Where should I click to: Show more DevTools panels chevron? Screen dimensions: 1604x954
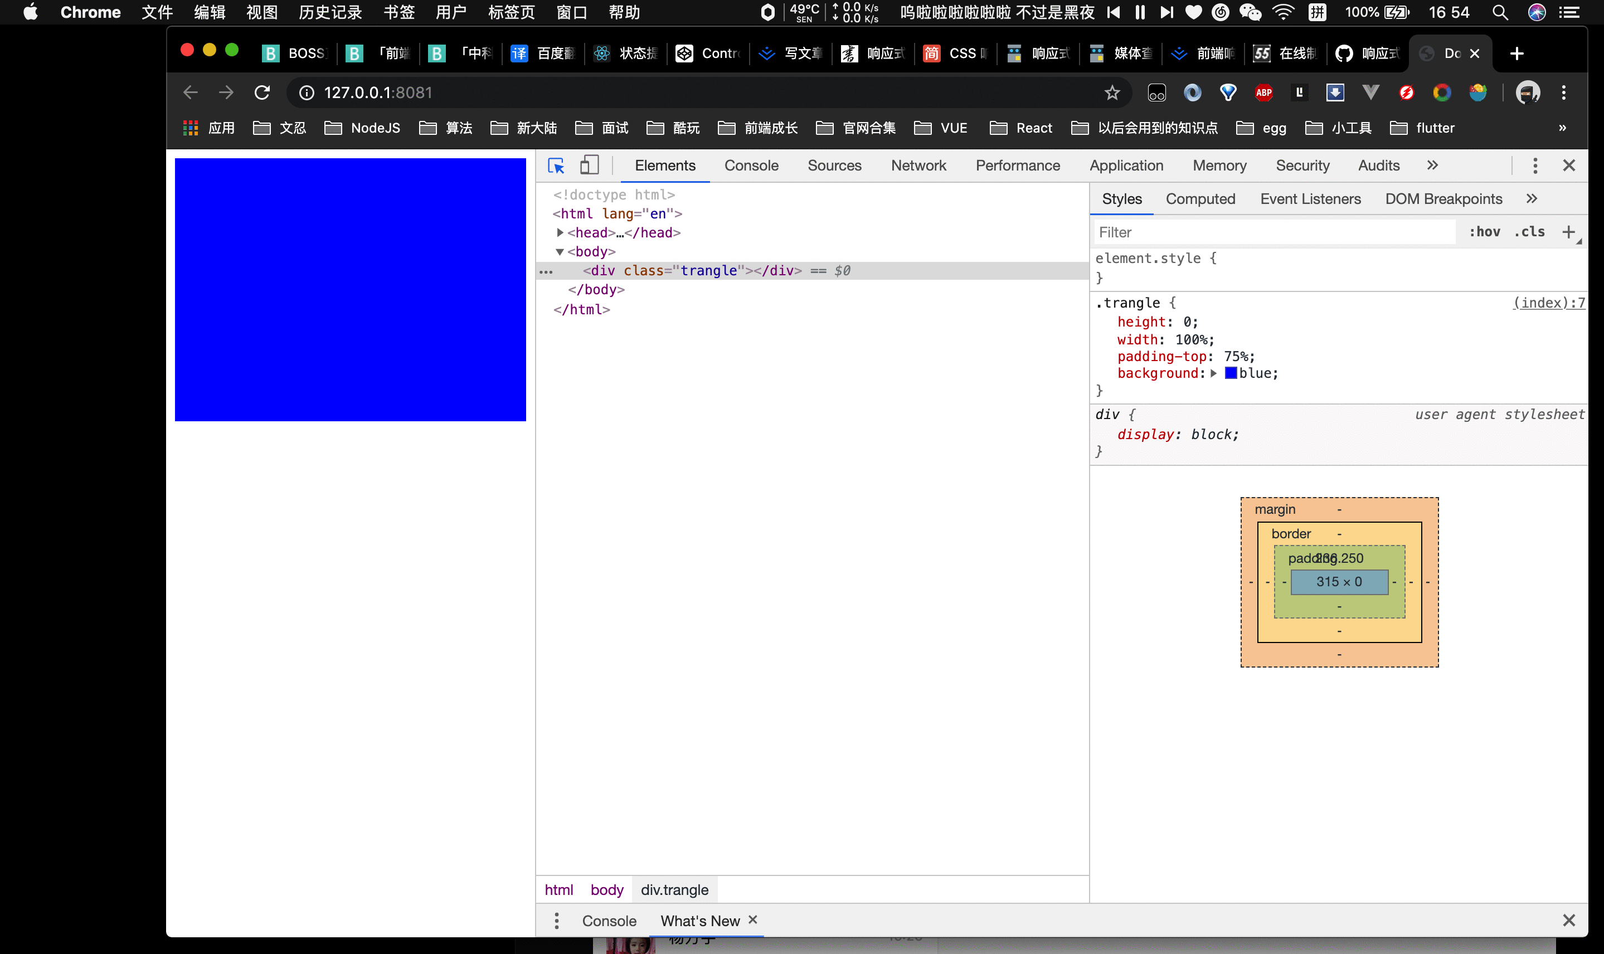coord(1432,166)
